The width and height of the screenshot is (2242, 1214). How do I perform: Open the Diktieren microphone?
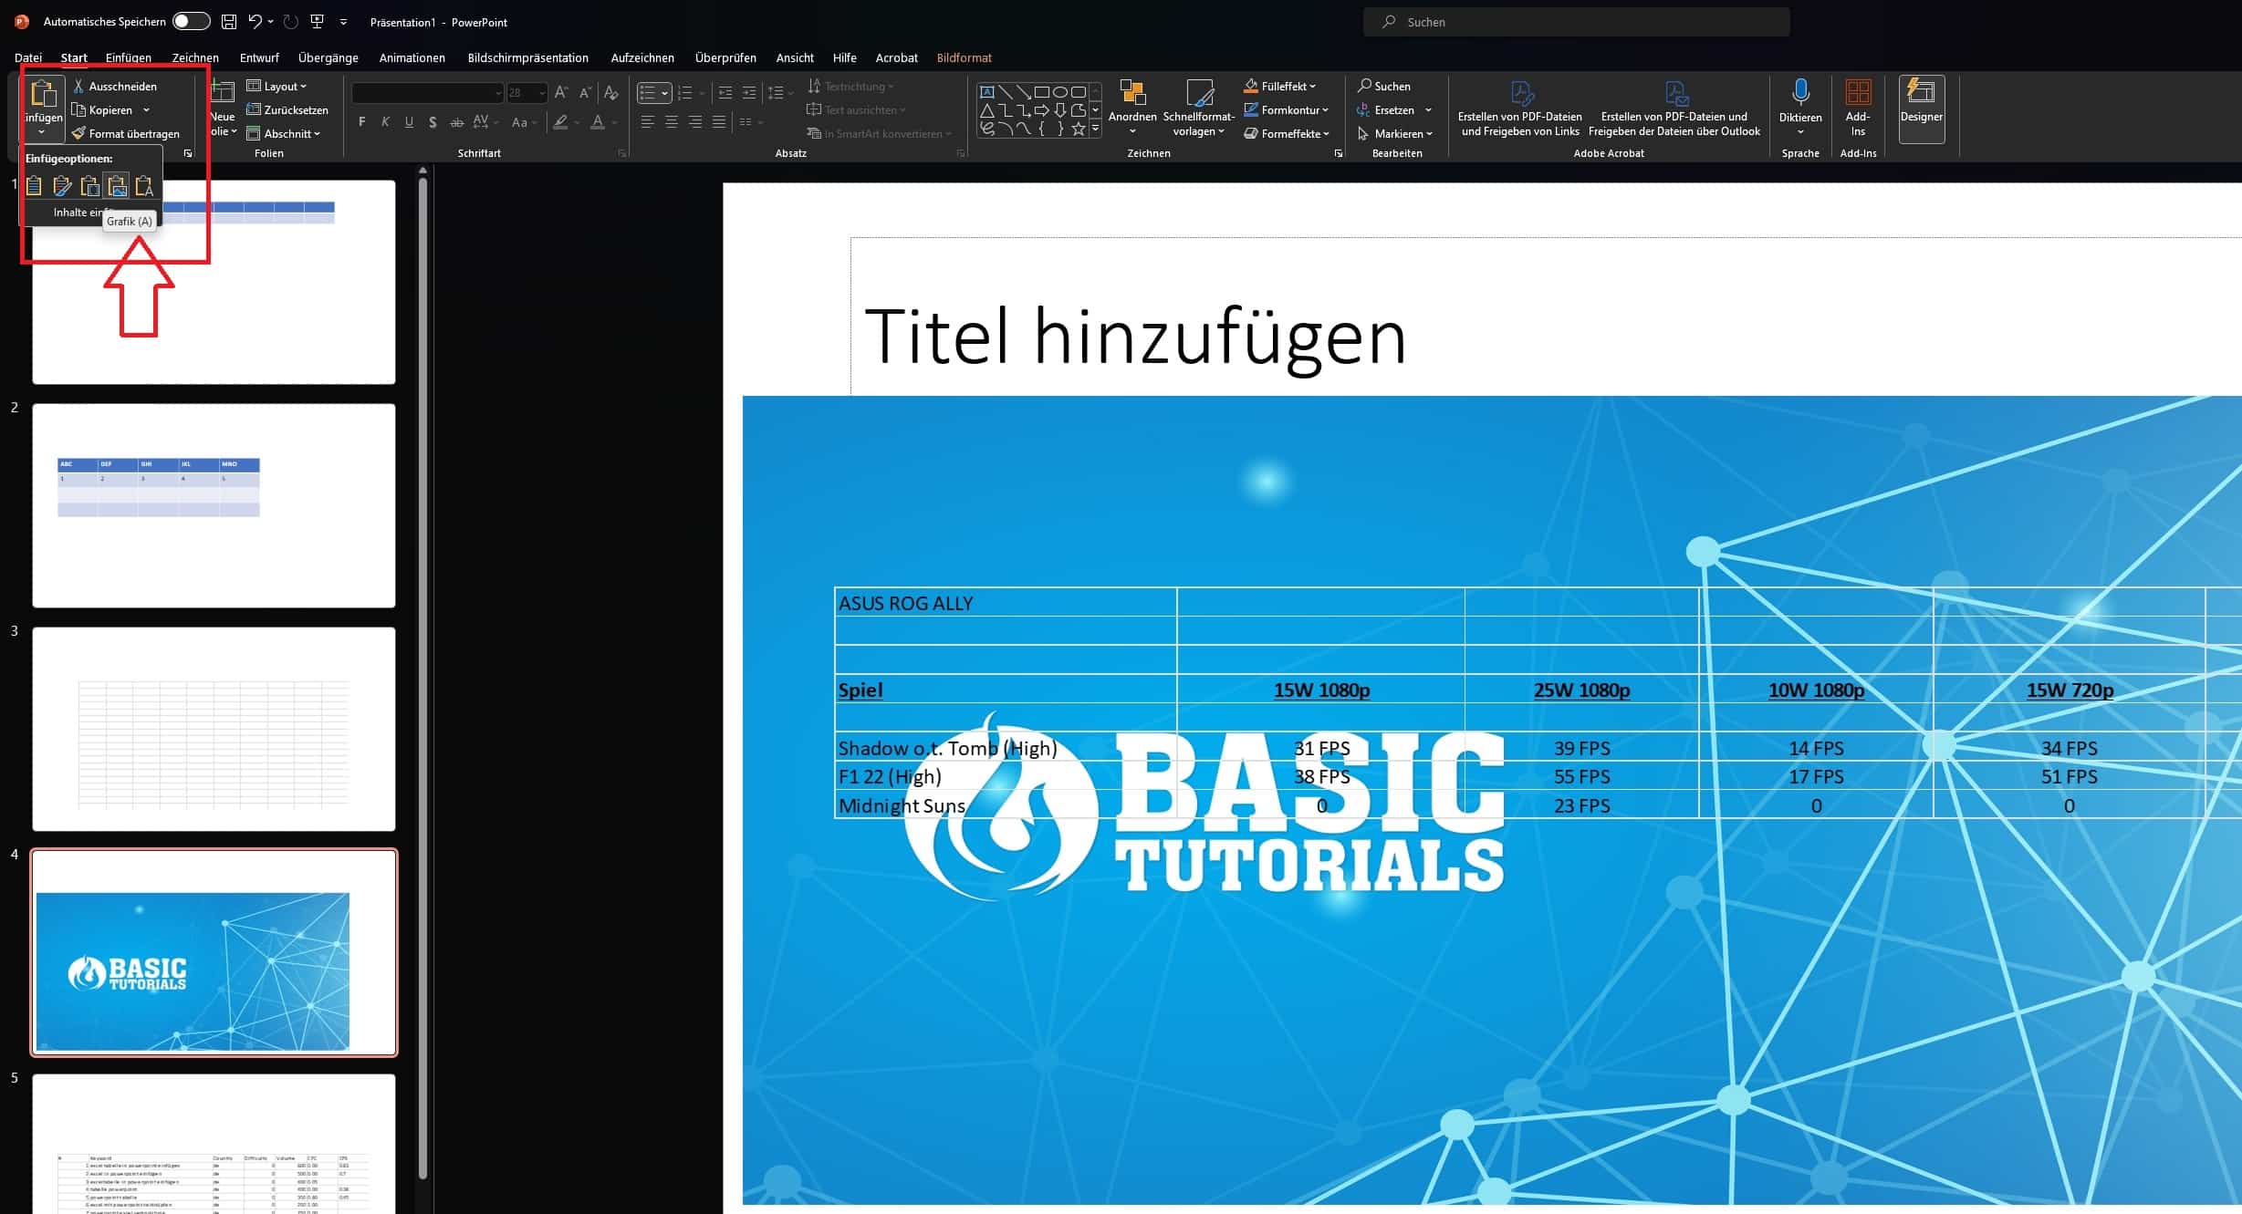1799,94
